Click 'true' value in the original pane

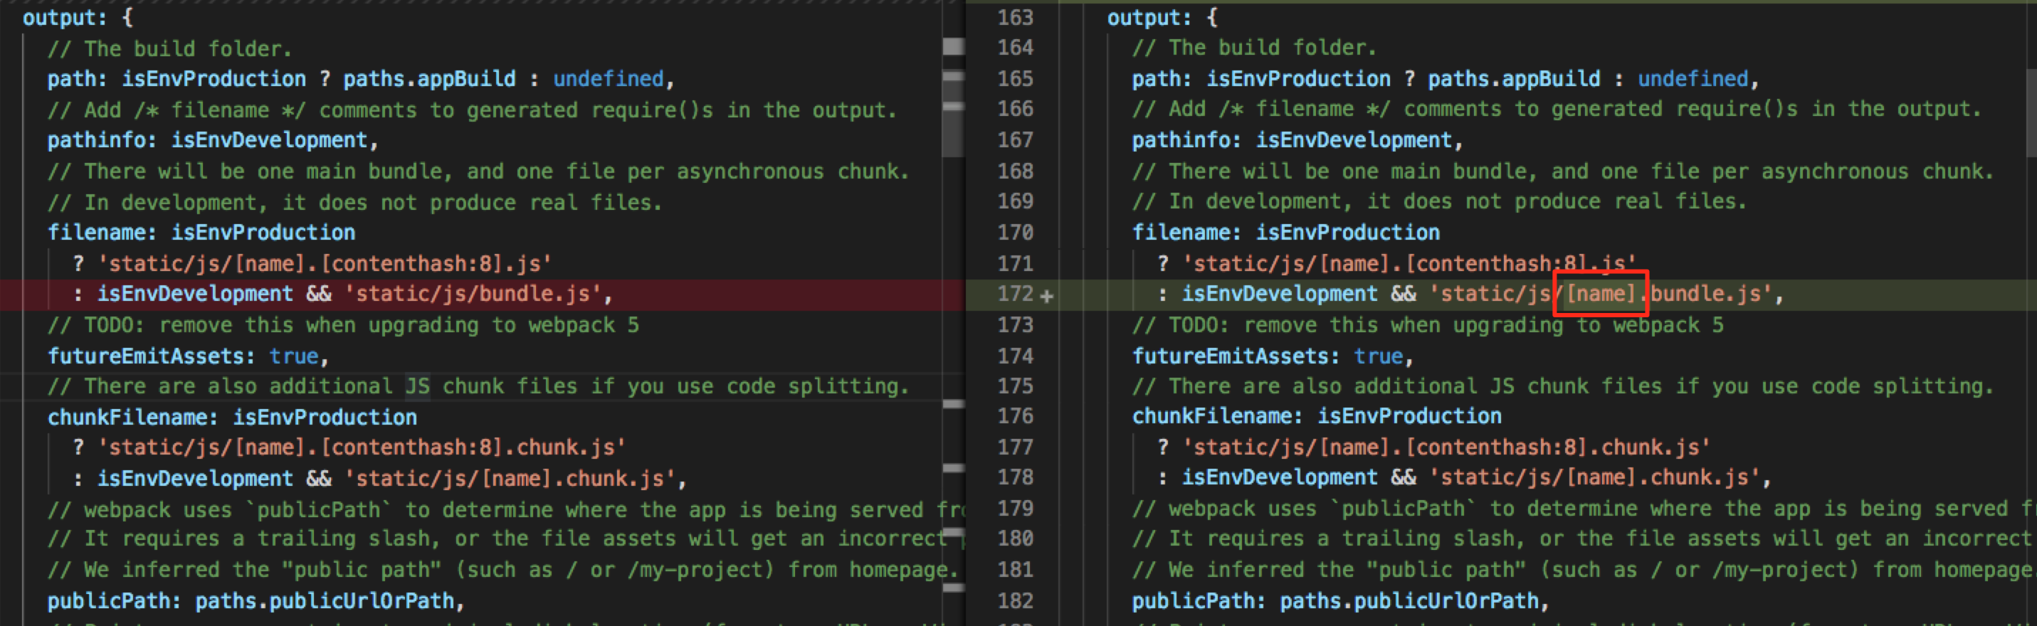pyautogui.click(x=293, y=356)
